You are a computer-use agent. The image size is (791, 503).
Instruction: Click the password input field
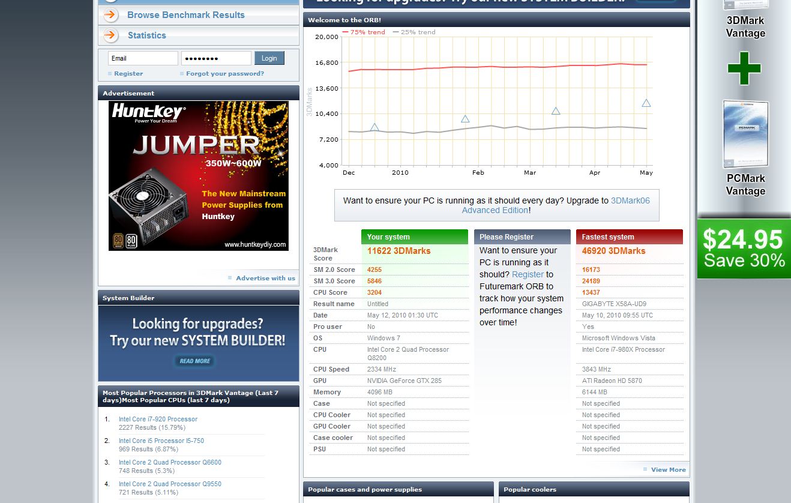click(216, 58)
